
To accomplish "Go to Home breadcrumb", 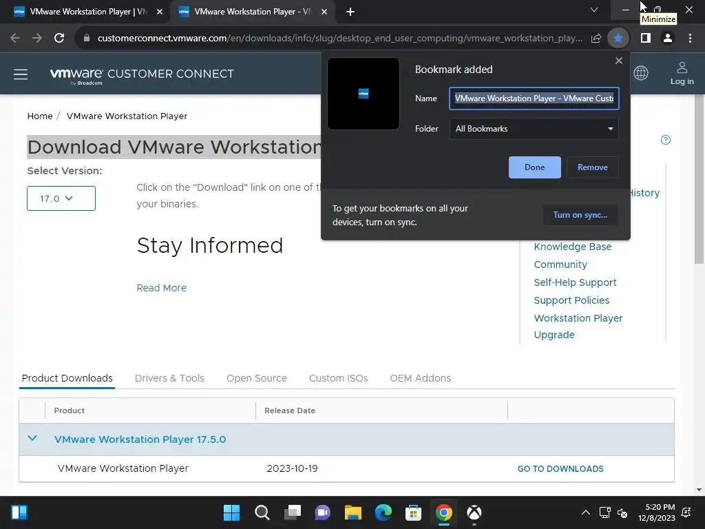I will pos(39,116).
